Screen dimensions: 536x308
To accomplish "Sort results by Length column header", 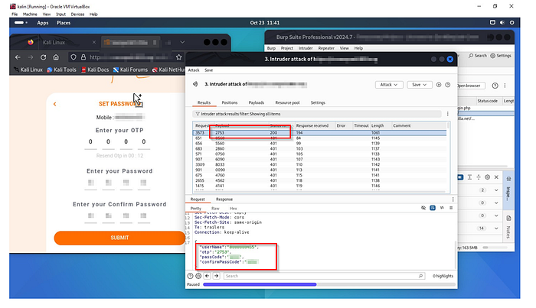I will [x=377, y=125].
